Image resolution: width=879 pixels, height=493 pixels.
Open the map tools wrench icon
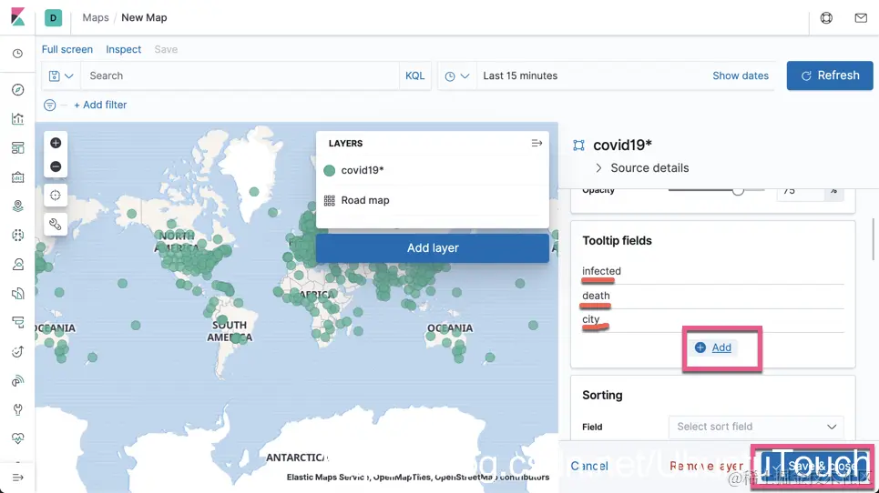tap(56, 225)
